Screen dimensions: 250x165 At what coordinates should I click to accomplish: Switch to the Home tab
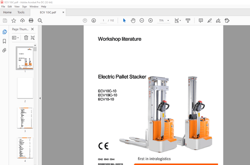(7, 12)
